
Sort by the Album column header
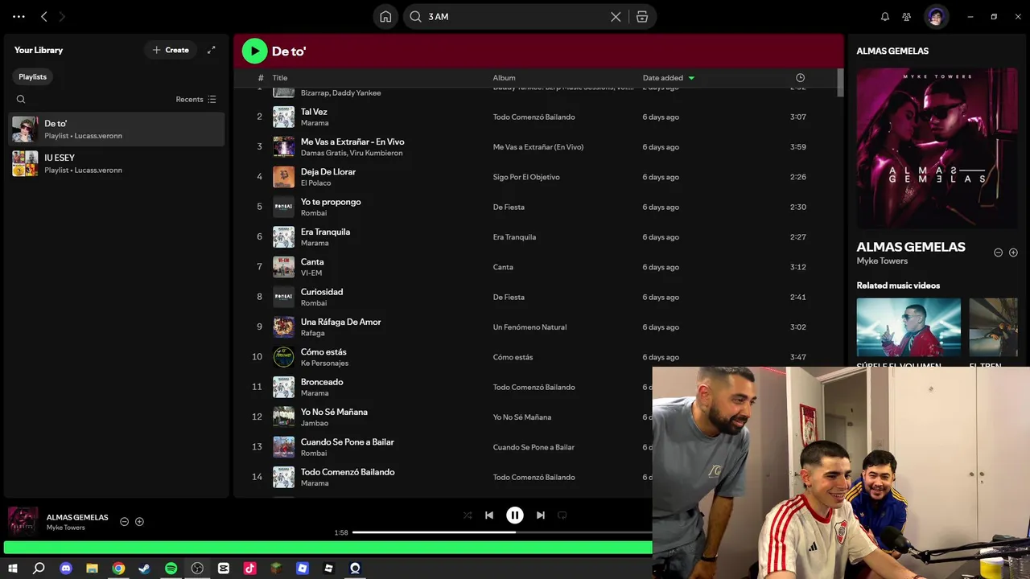point(504,78)
